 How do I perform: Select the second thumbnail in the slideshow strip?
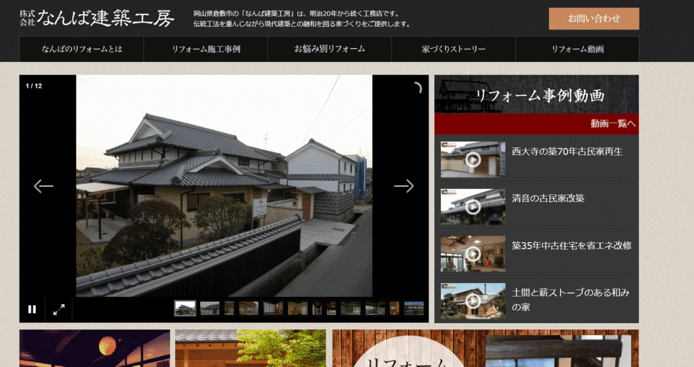(209, 308)
